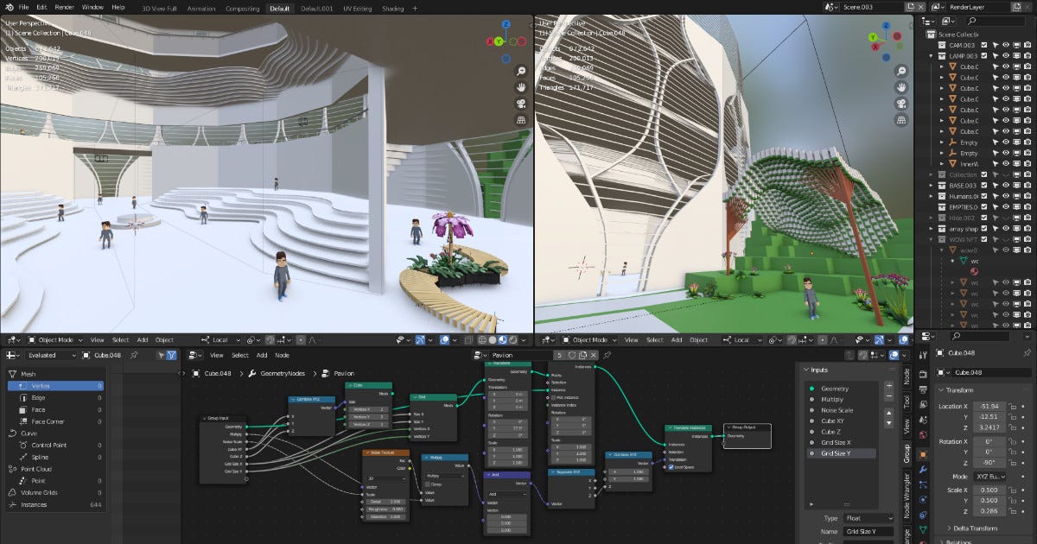Duplicate the Pavilion node group datablock
Image resolution: width=1037 pixels, height=544 pixels.
tap(582, 355)
